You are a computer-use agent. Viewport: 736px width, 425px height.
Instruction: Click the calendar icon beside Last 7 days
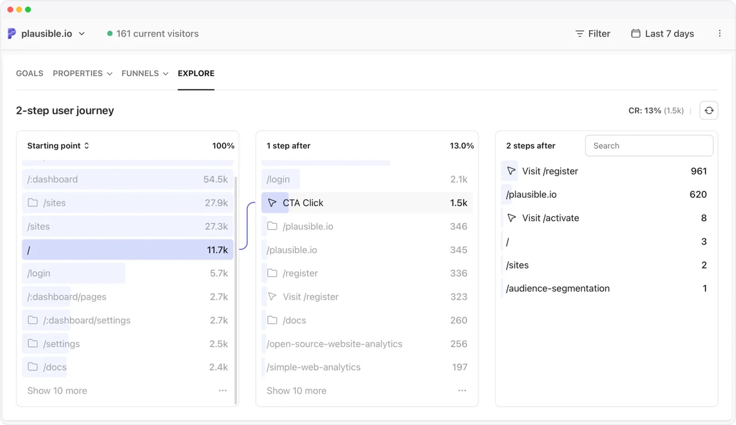click(x=636, y=34)
